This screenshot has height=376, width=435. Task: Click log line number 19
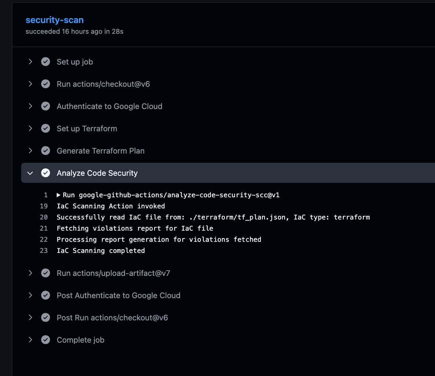(44, 206)
